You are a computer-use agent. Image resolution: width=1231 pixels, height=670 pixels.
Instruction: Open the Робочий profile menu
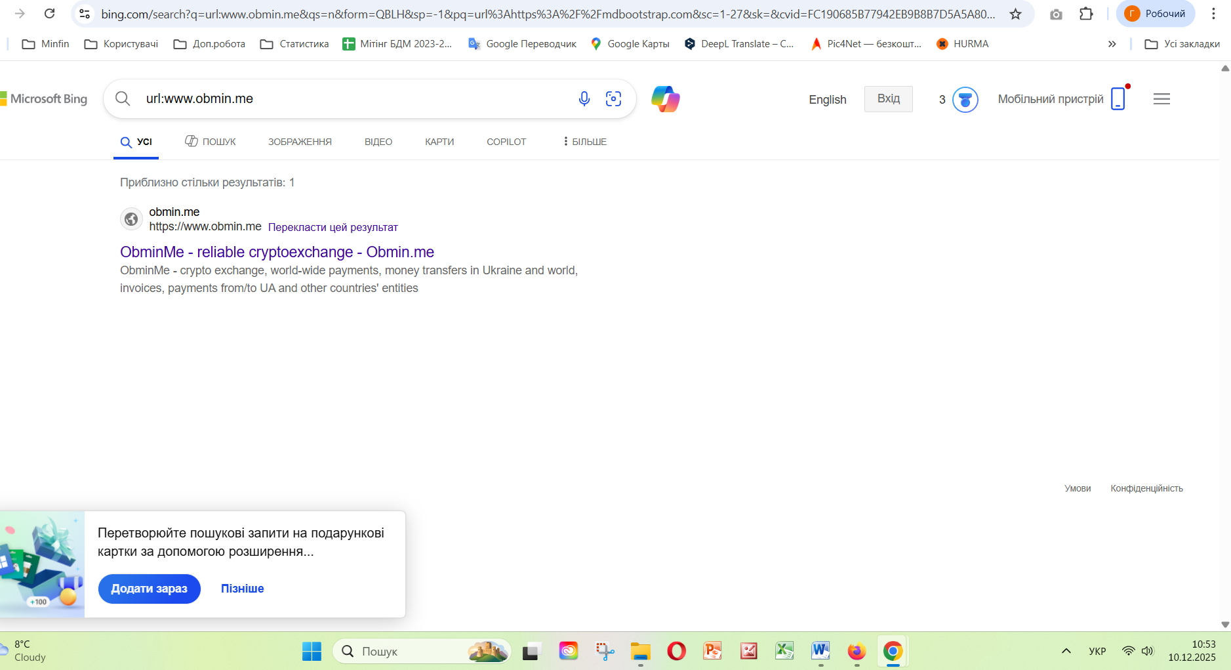1156,14
